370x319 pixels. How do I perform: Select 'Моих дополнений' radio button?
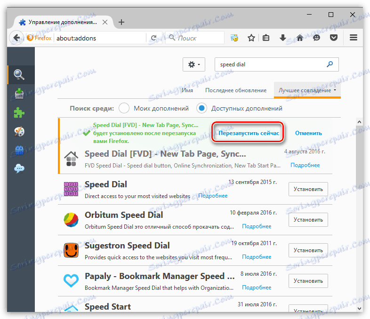pos(124,108)
